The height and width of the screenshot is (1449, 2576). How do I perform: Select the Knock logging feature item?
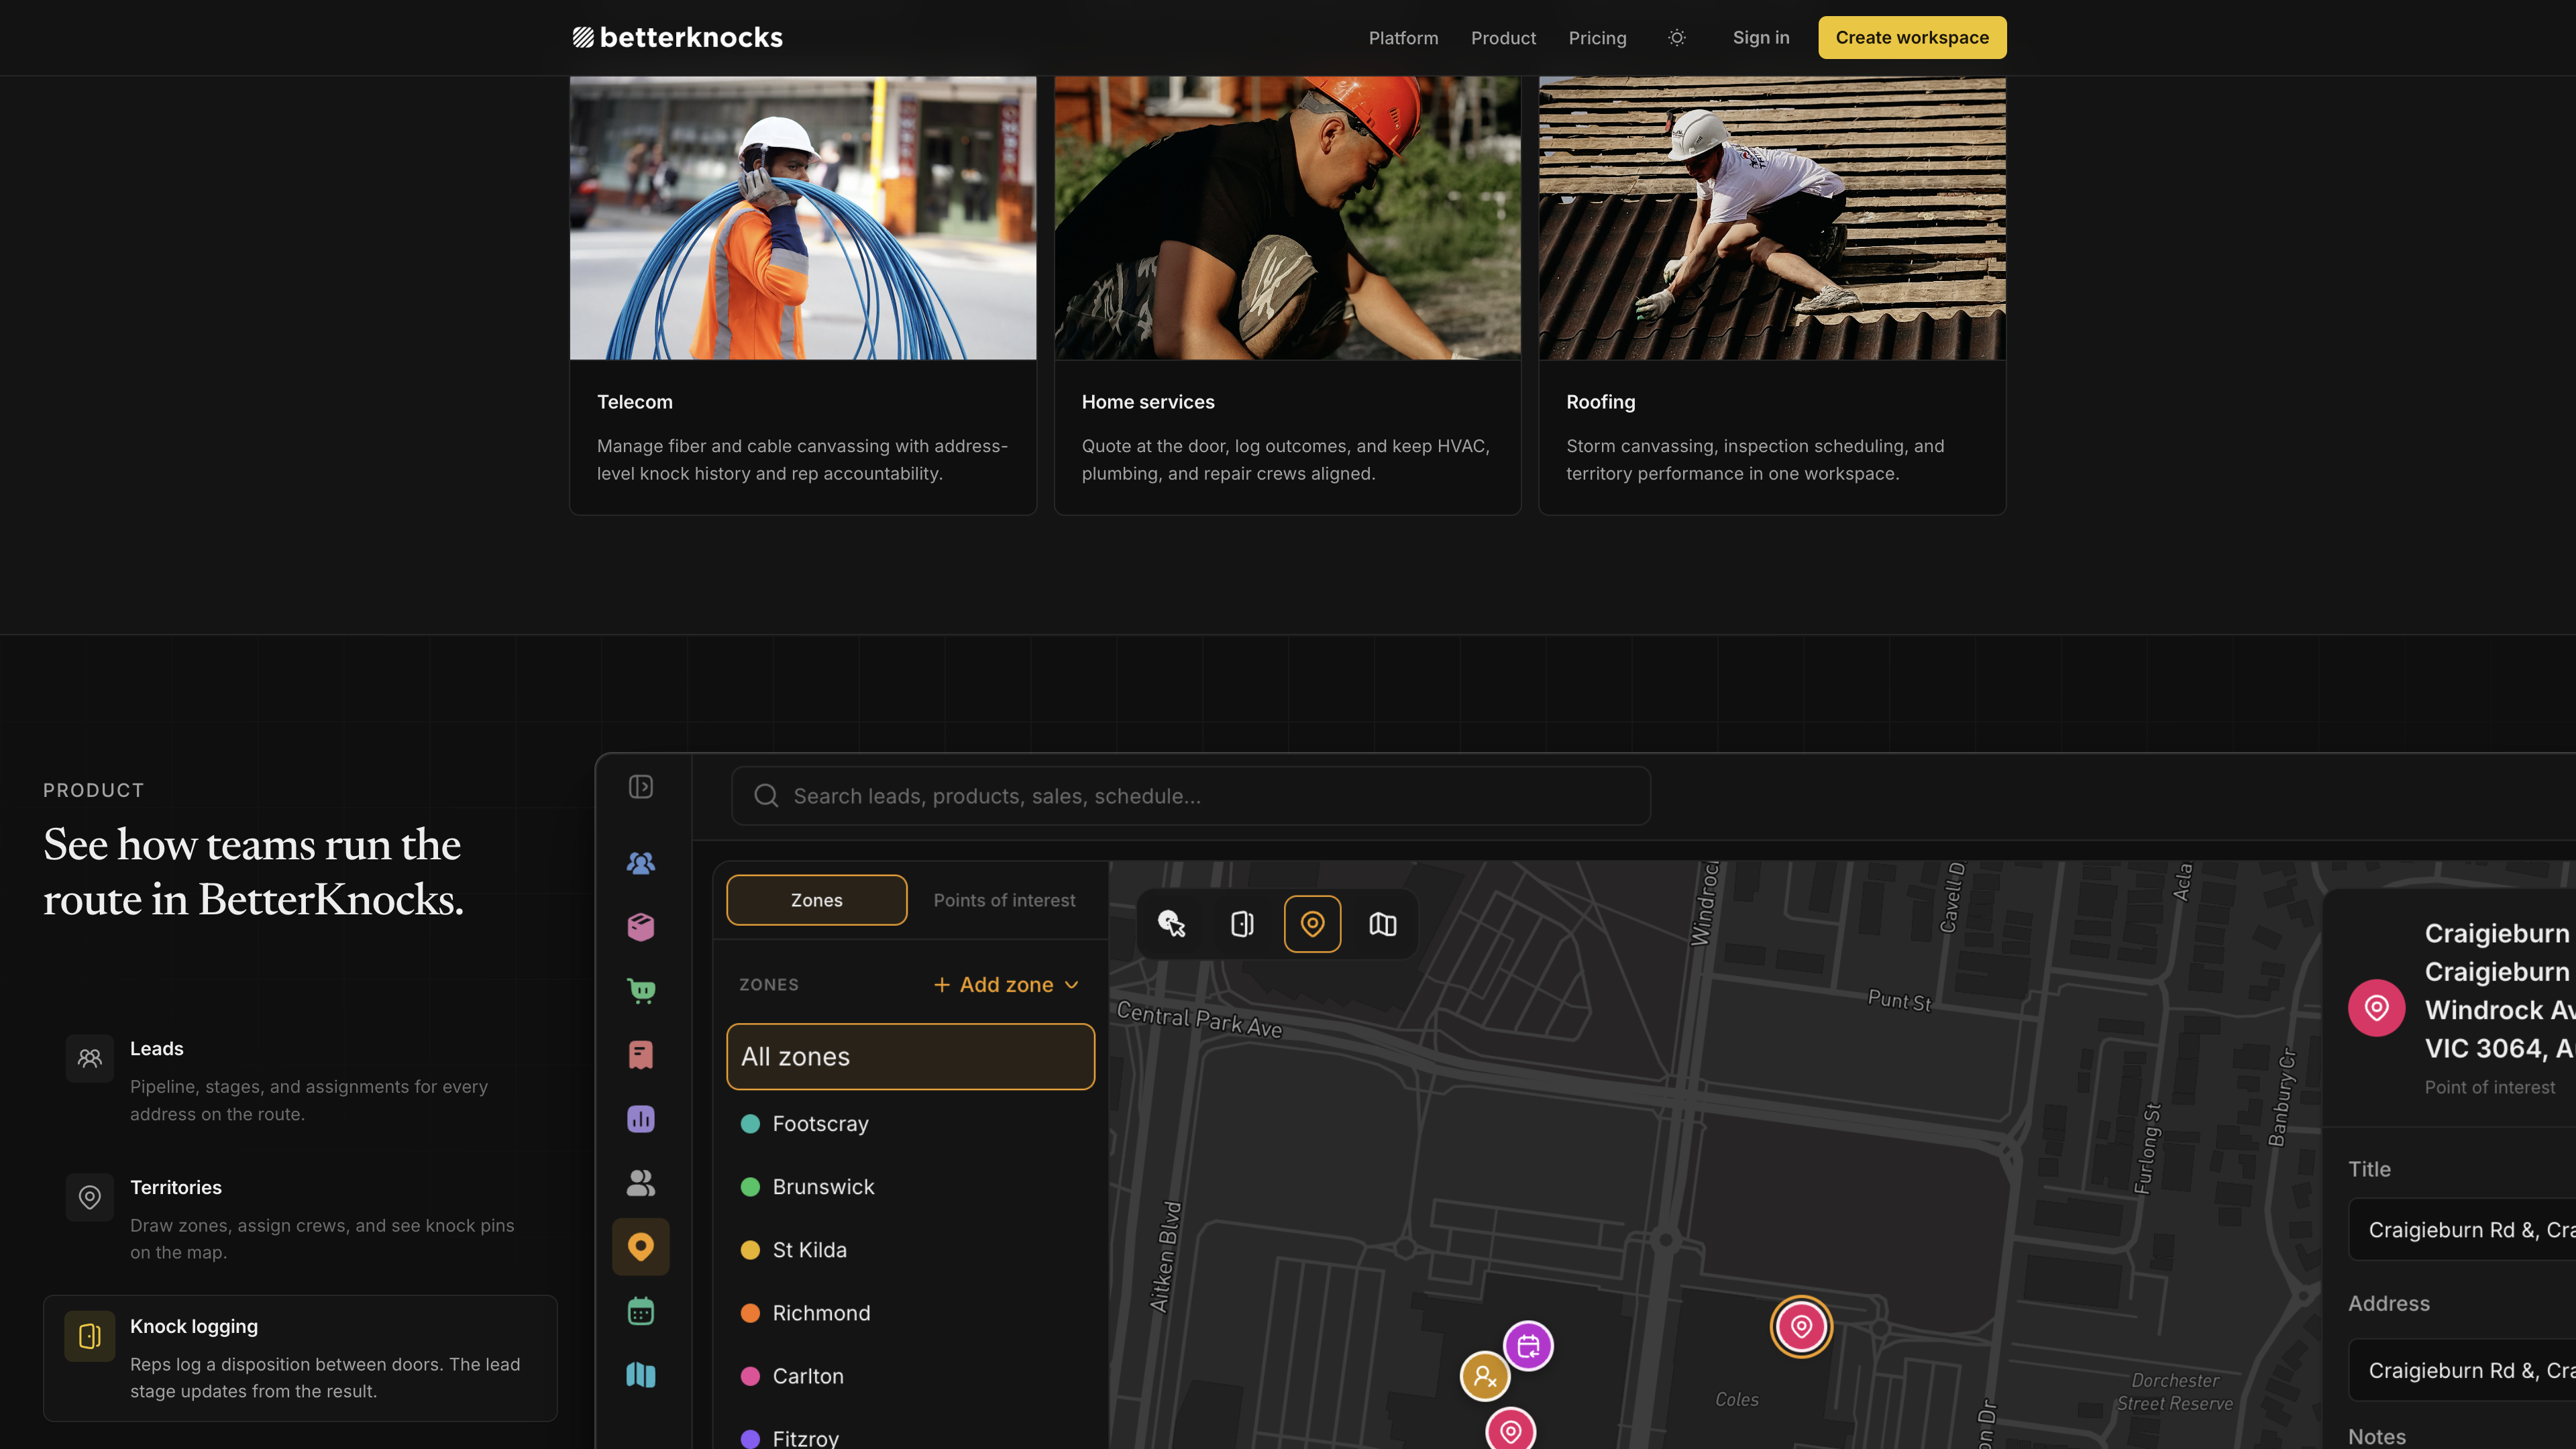[300, 1358]
